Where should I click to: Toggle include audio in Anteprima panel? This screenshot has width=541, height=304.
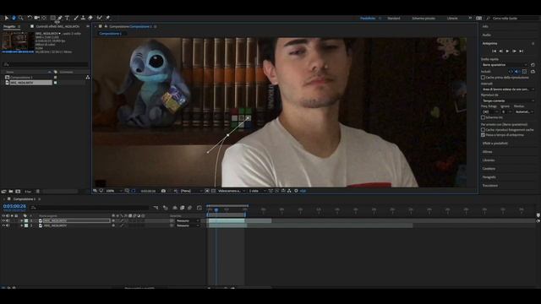coord(517,71)
